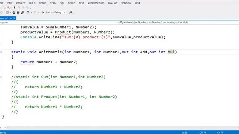Click the green Start debugging arrow
Image resolution: width=239 pixels, height=134 pixels.
click(43, 12)
